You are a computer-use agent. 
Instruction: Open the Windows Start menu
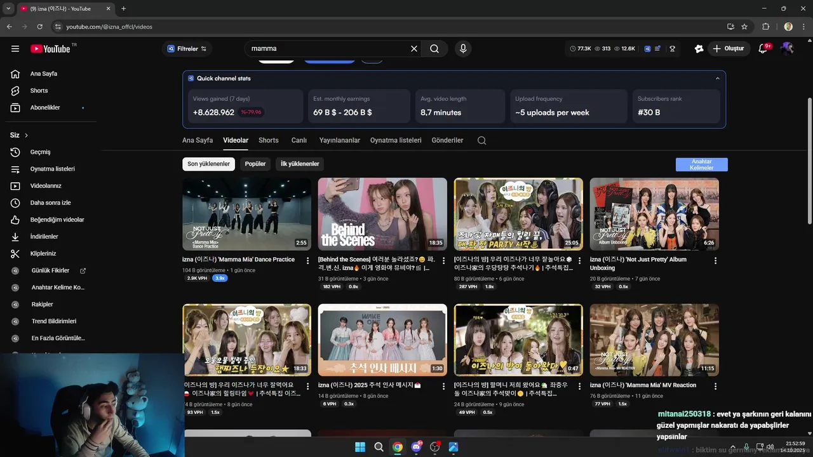click(x=360, y=447)
